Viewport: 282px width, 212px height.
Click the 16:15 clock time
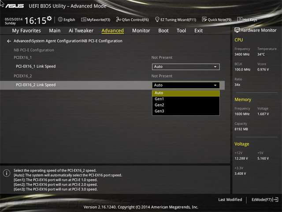tap(35, 21)
